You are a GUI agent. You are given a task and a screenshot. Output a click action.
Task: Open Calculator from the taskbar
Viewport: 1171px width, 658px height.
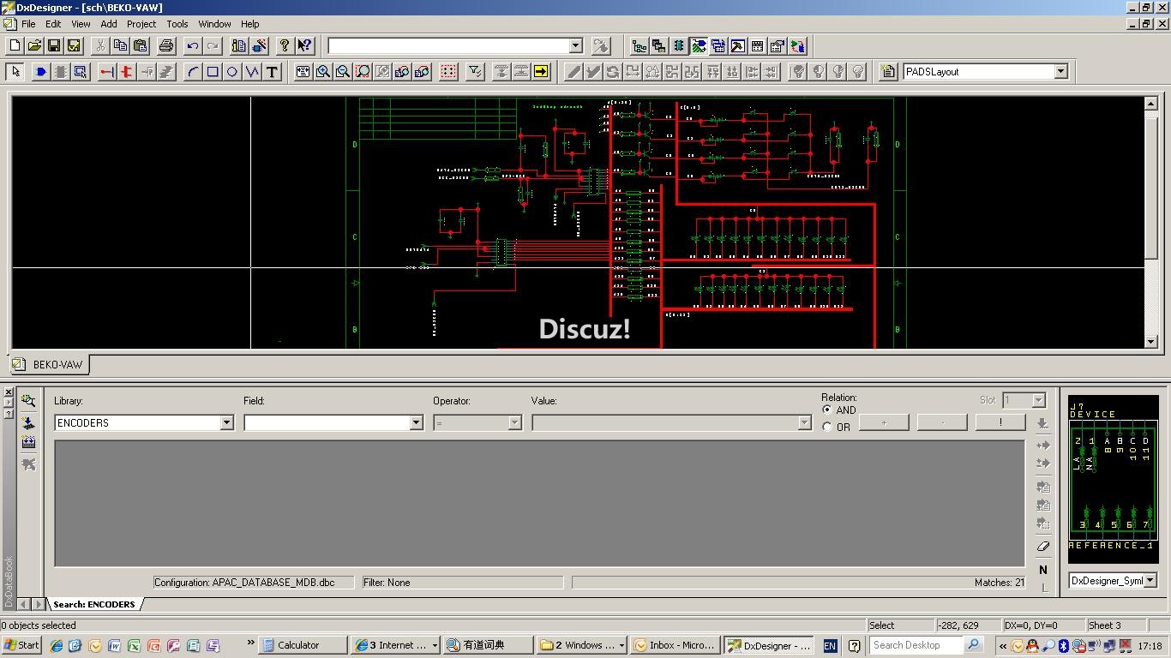(x=298, y=645)
